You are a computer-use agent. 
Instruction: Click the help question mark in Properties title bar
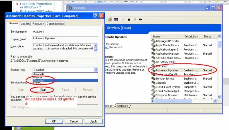(x=95, y=16)
